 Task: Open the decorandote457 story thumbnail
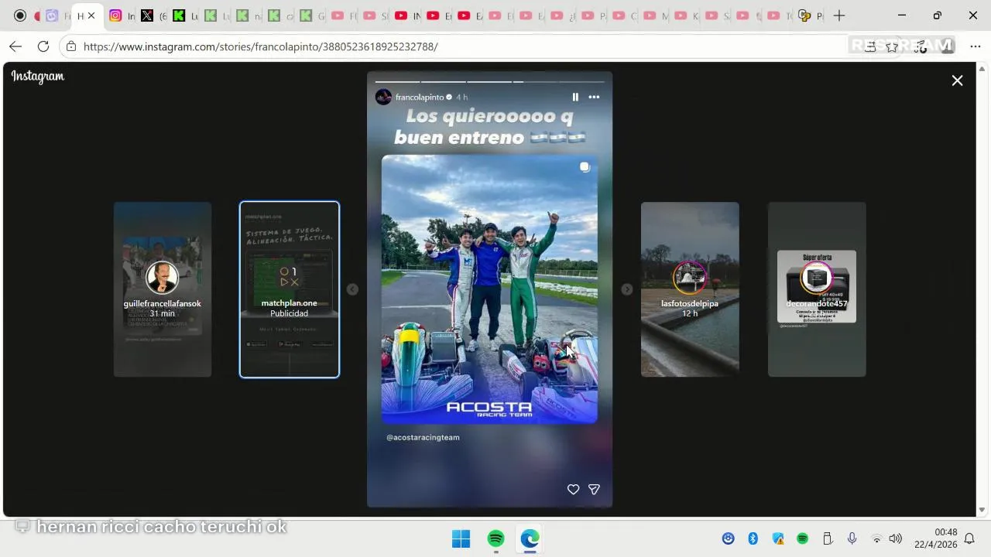[817, 289]
